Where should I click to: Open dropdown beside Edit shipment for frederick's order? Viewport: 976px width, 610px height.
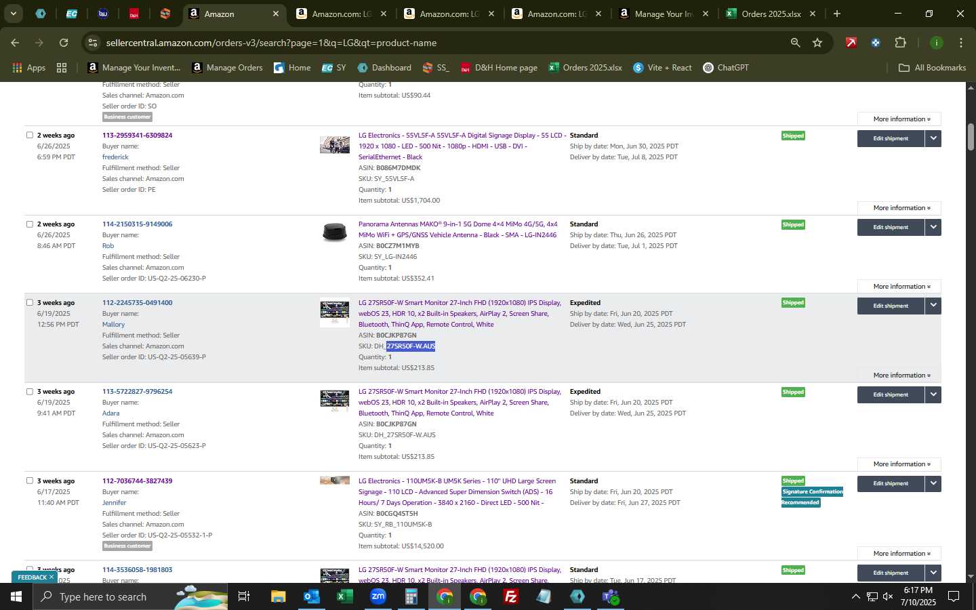[x=933, y=138]
